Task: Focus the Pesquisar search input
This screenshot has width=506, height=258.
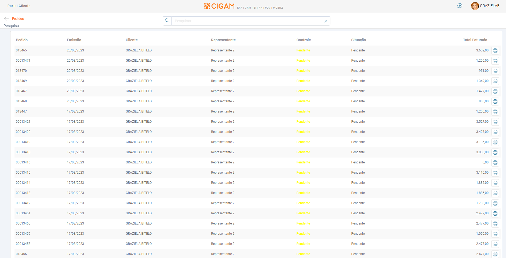Action: (x=247, y=21)
